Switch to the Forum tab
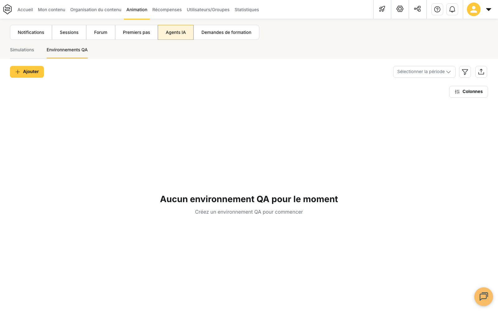This screenshot has height=311, width=498. coord(101,32)
